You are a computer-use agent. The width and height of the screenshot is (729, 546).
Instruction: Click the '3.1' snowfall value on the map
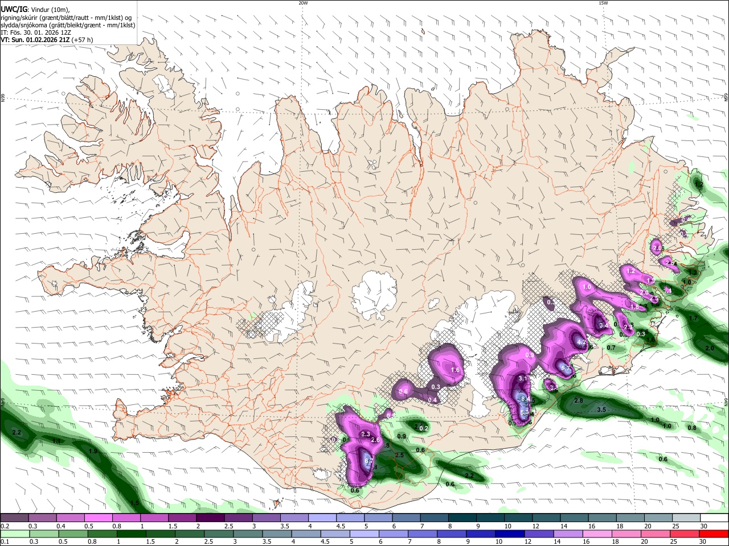click(523, 379)
